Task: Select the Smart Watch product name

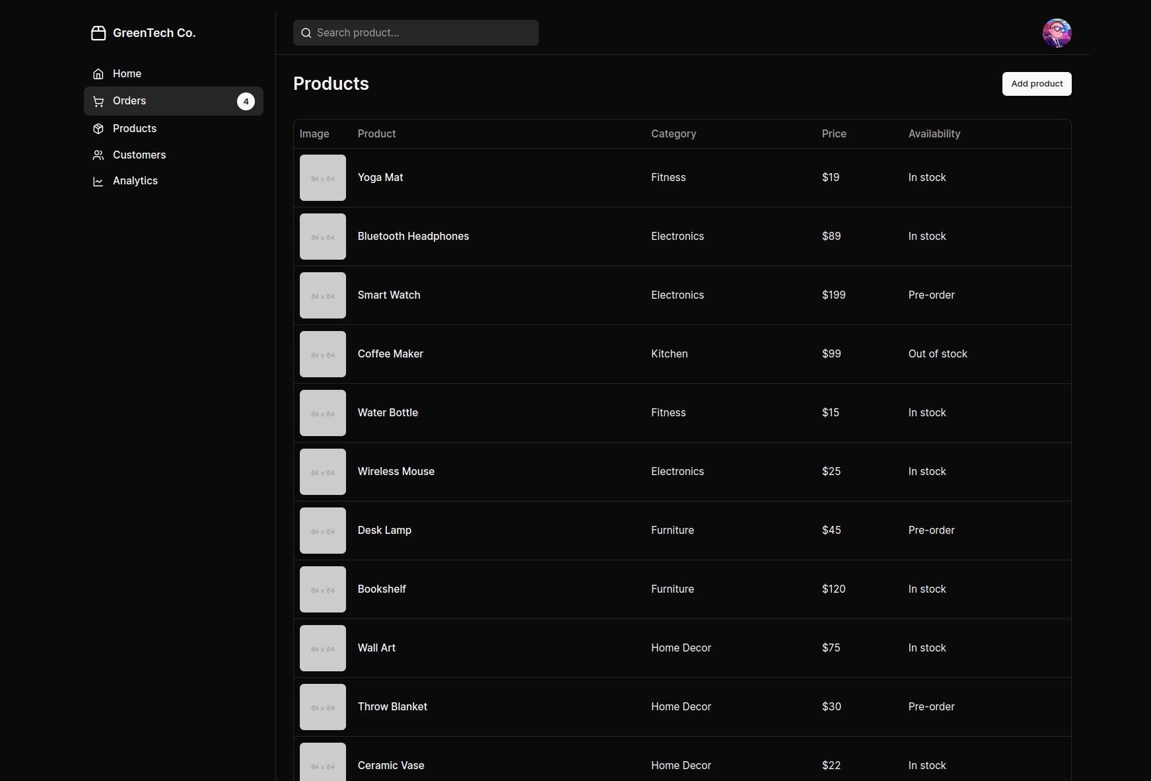Action: pos(389,295)
